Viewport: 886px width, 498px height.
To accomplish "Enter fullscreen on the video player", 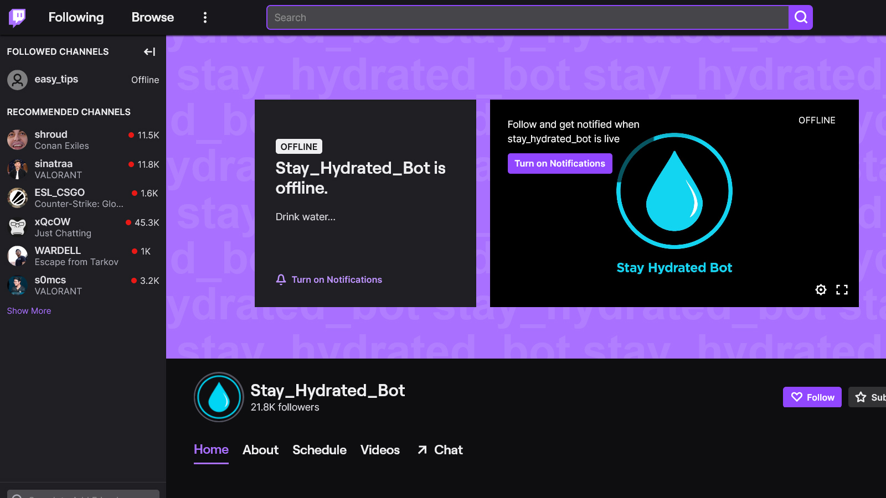I will coord(842,289).
